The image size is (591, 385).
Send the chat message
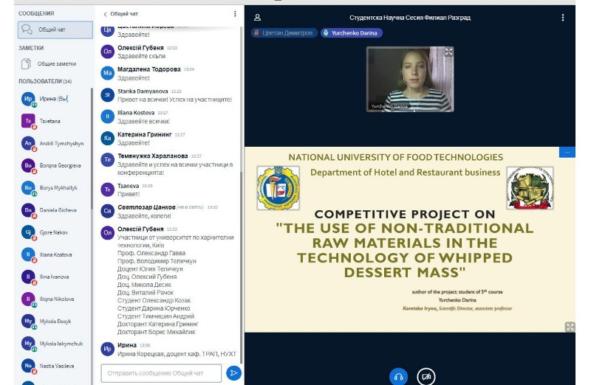(x=233, y=373)
